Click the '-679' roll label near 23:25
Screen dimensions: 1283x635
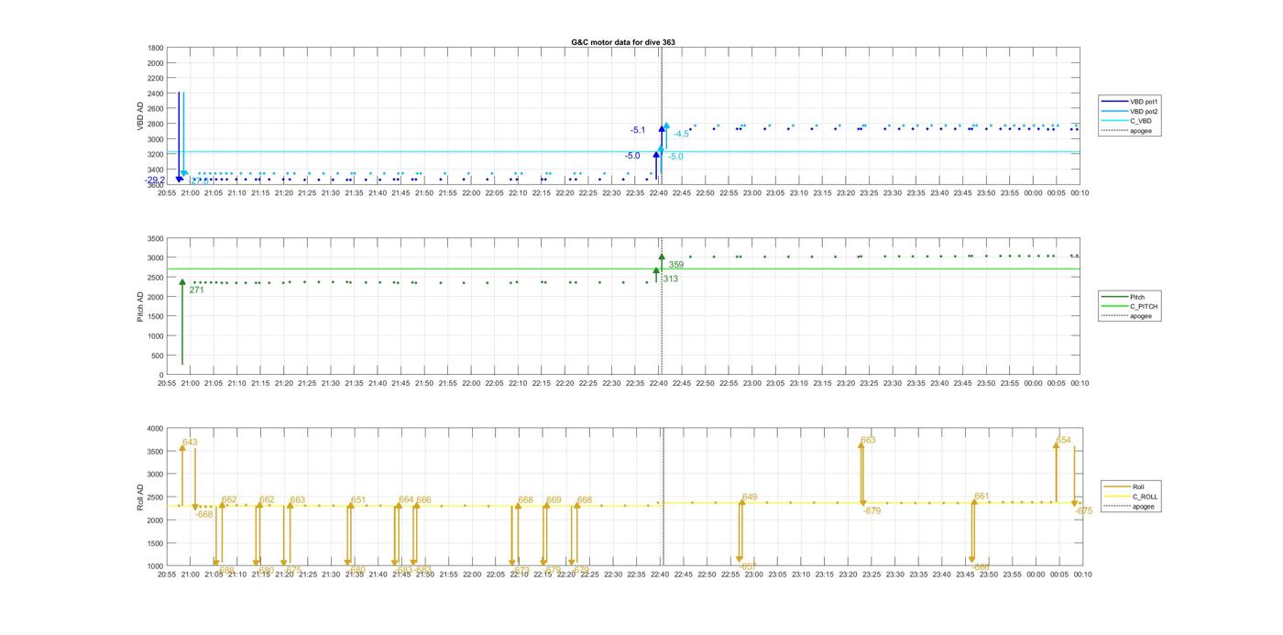click(x=872, y=511)
